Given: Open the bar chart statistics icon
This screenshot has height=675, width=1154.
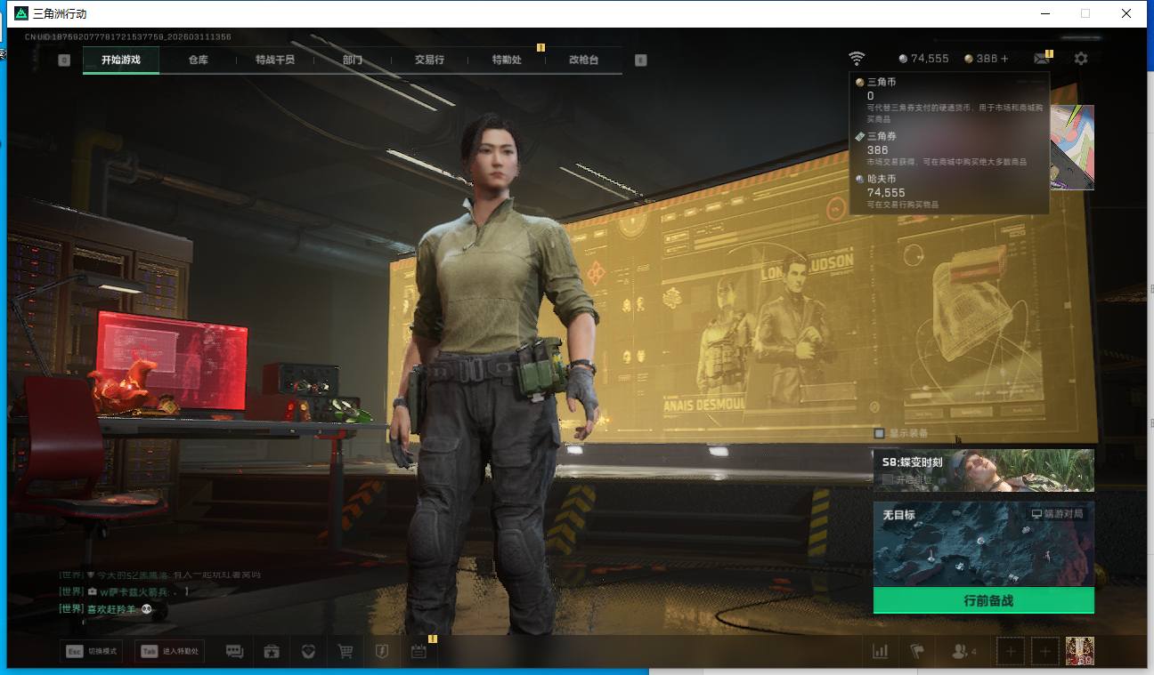Looking at the screenshot, I should pyautogui.click(x=881, y=652).
